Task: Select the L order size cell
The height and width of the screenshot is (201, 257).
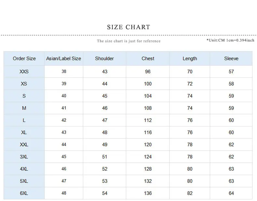Action: click(x=24, y=120)
